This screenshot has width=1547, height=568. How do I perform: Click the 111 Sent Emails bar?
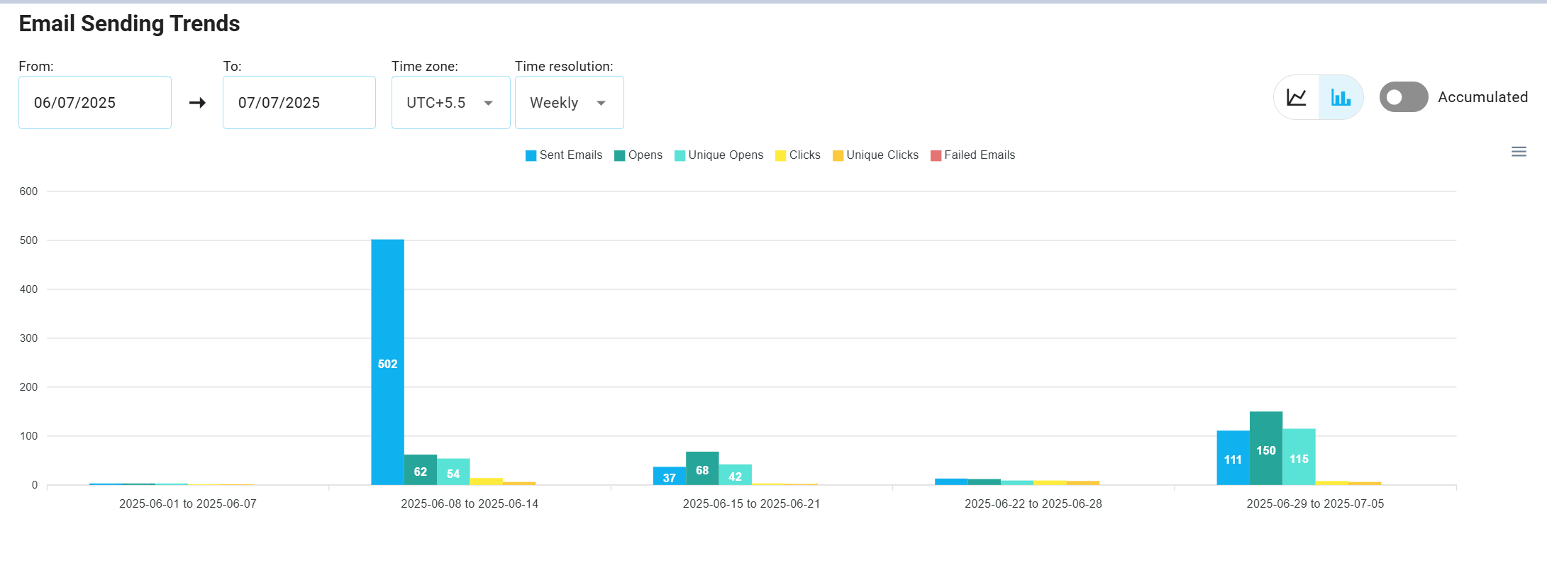pyautogui.click(x=1233, y=458)
